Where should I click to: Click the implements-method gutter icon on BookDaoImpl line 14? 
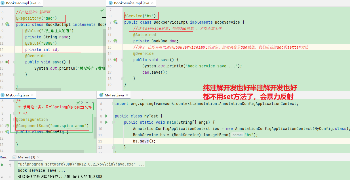coord(8,62)
